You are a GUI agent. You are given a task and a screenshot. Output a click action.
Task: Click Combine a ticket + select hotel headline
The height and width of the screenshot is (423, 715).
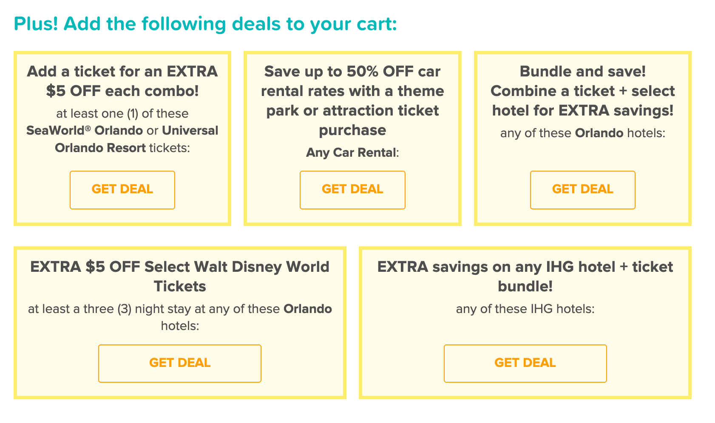582,90
